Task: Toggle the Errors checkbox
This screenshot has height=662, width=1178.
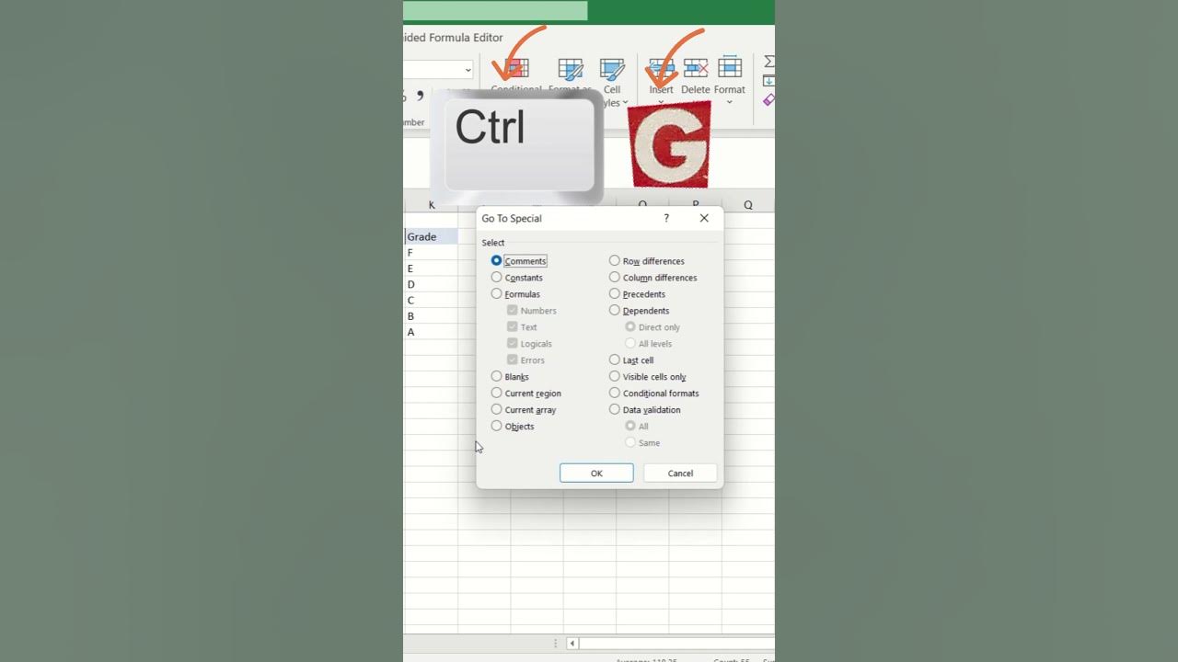Action: click(x=513, y=360)
